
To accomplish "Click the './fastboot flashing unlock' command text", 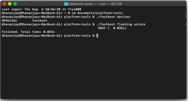I will point(121,24).
